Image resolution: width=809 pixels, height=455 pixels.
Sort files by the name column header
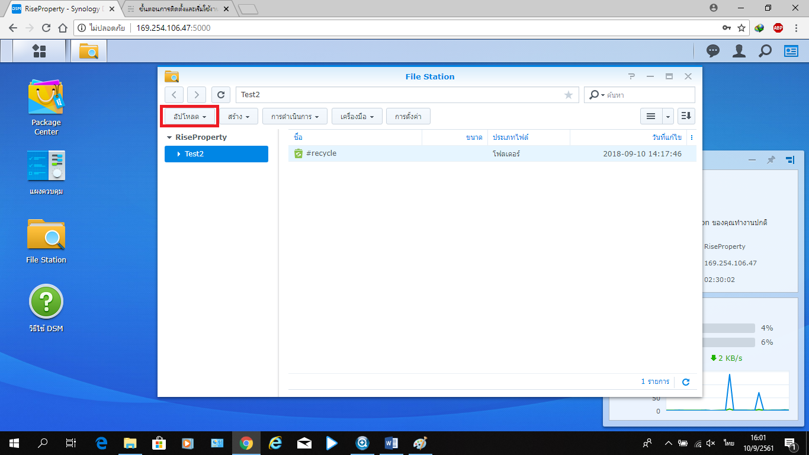[355, 137]
